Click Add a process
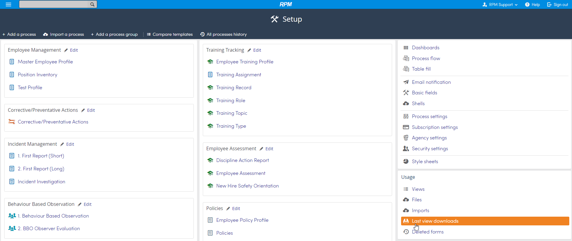Screen dimensions: 572x241 [x=19, y=34]
